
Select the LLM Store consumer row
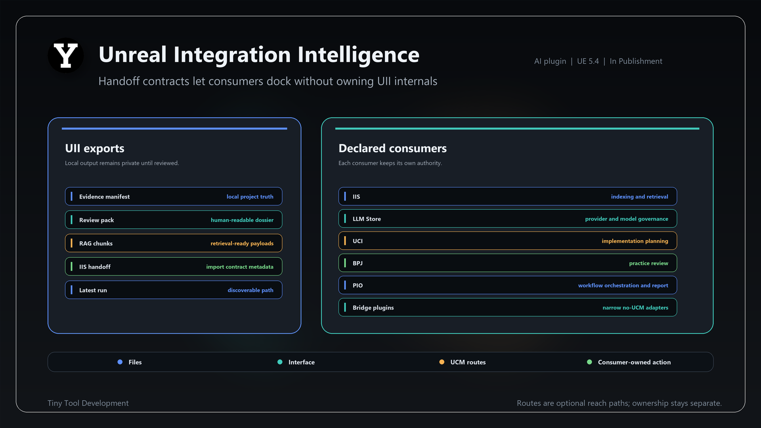point(508,219)
